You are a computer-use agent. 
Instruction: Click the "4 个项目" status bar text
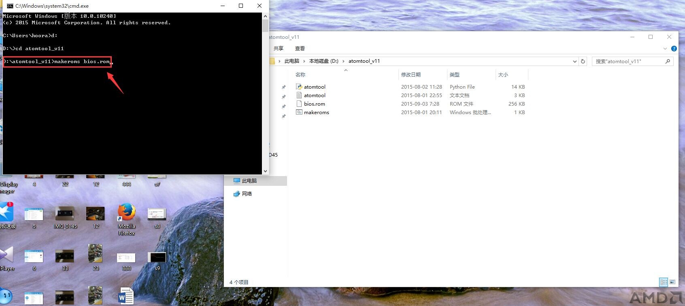(239, 282)
